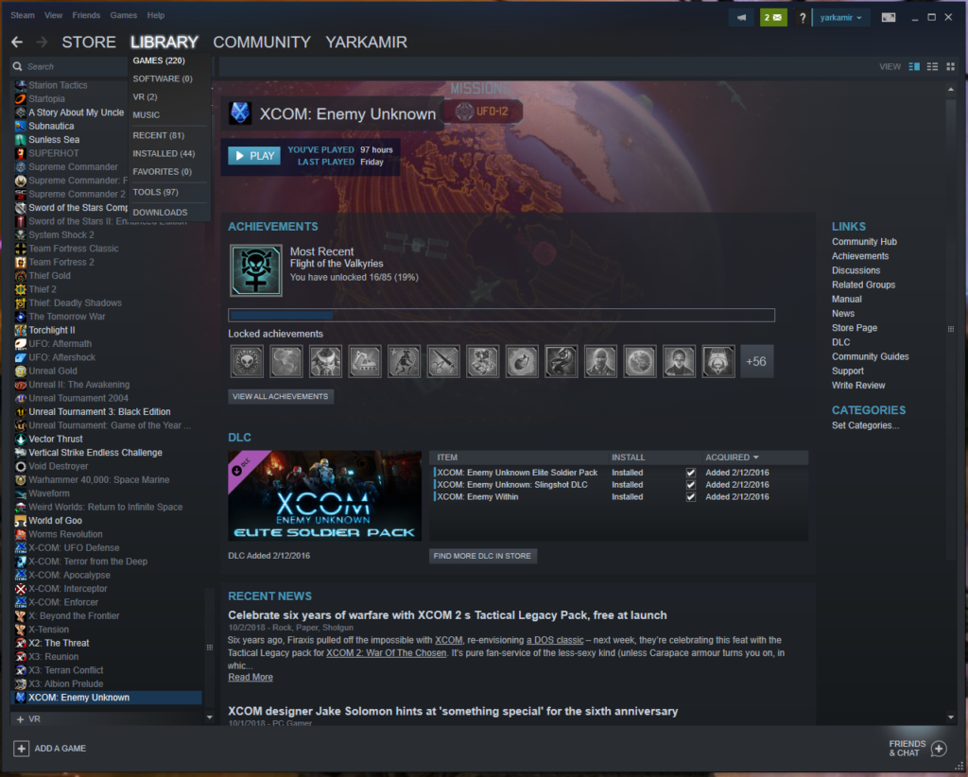Image resolution: width=968 pixels, height=777 pixels.
Task: Open the COMMUNITY tab
Action: coord(262,42)
